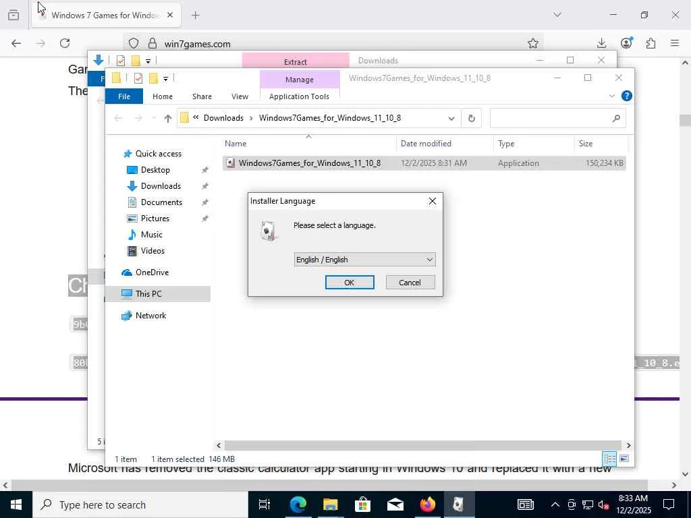The width and height of the screenshot is (691, 518).
Task: Open the English / English language dropdown
Action: pyautogui.click(x=364, y=260)
